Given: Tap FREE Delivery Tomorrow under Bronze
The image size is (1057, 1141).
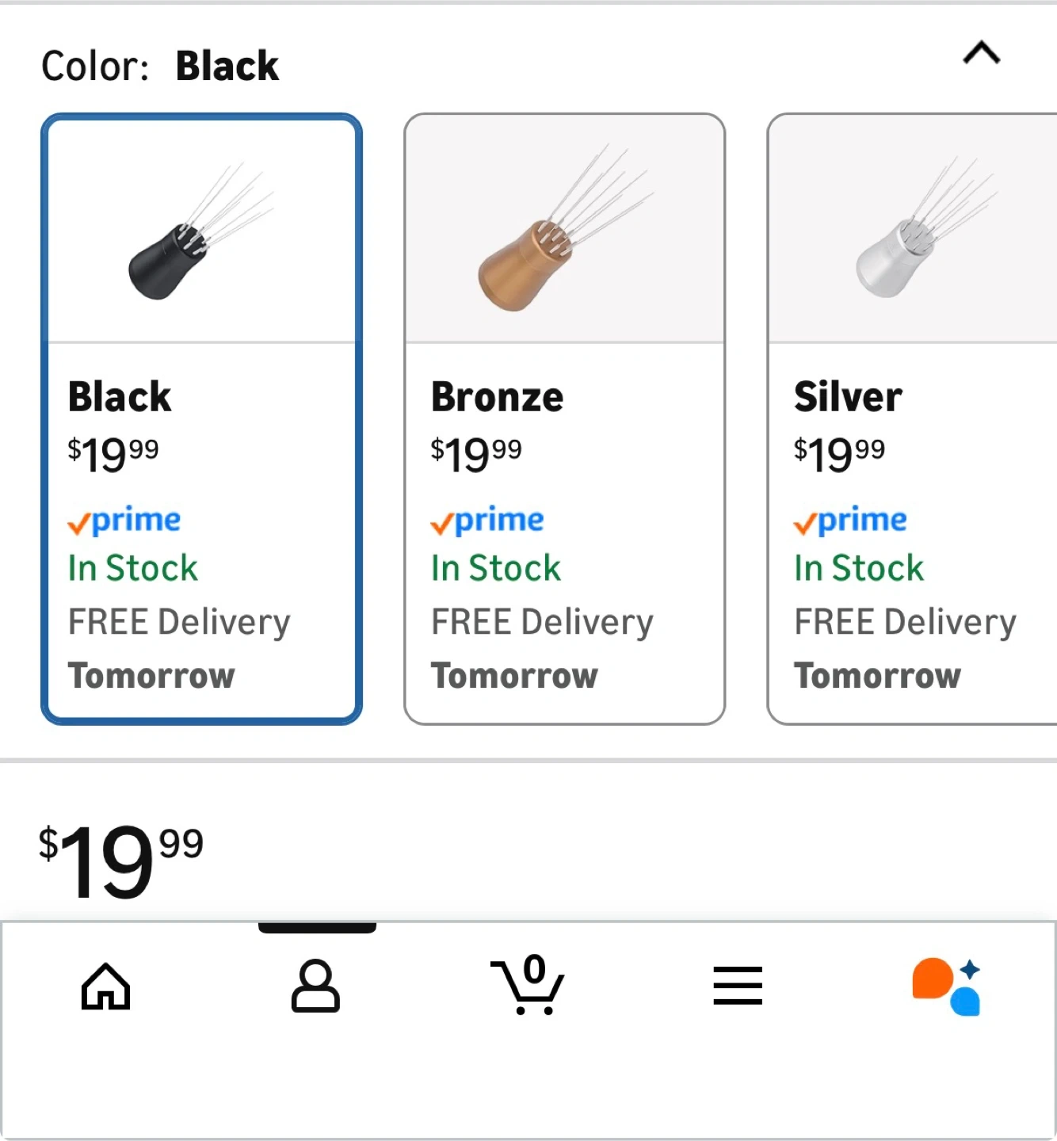Looking at the screenshot, I should click(x=542, y=648).
